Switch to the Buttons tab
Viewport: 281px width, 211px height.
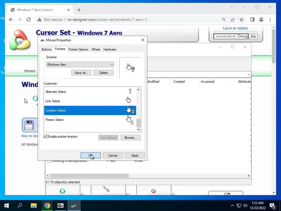47,49
